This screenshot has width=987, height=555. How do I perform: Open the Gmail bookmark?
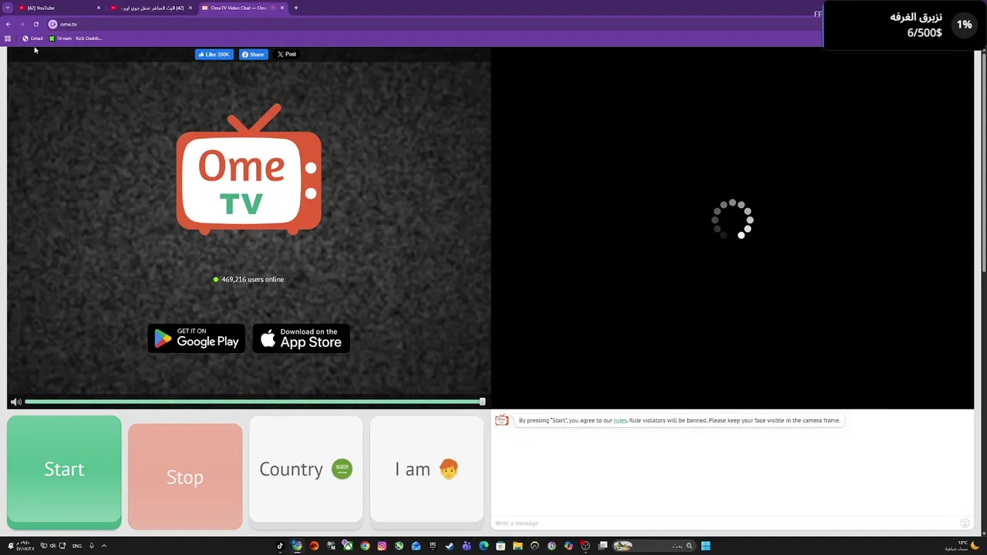(x=32, y=39)
